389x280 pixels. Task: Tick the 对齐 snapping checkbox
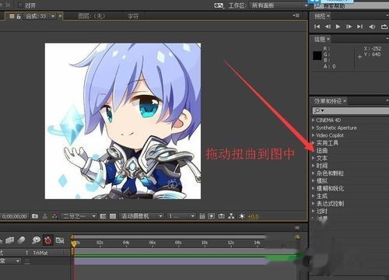20,5
